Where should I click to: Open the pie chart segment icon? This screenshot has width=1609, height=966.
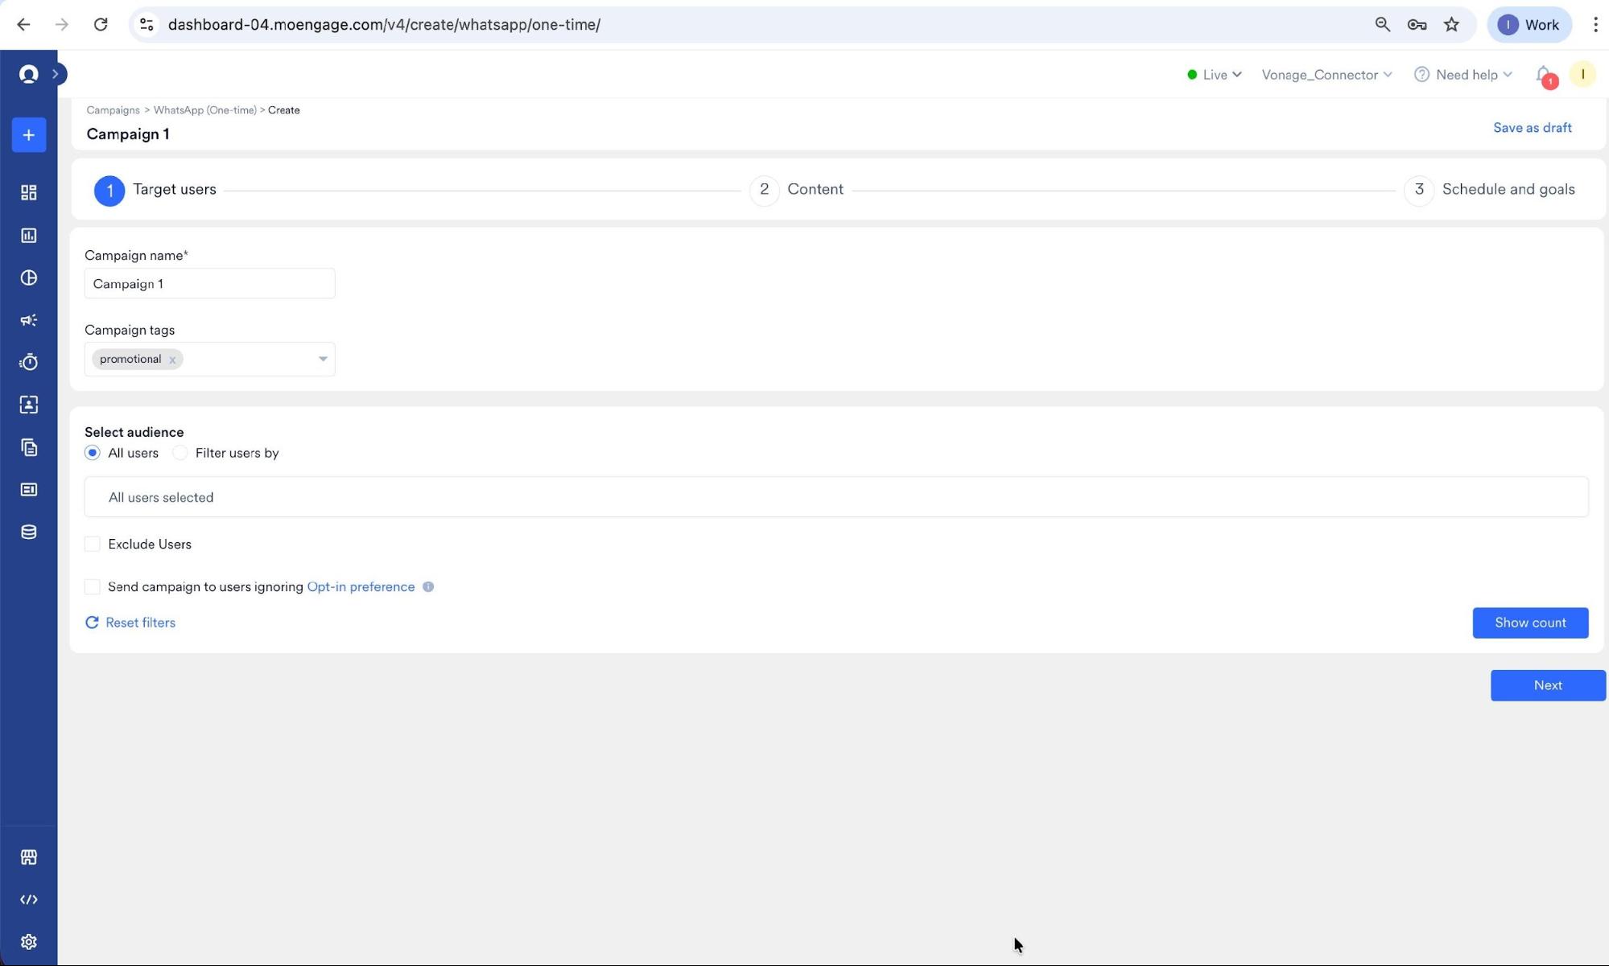click(x=28, y=277)
